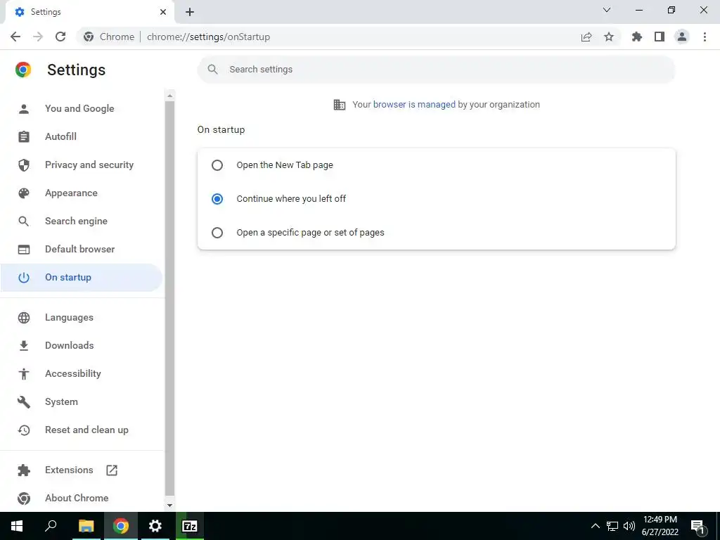This screenshot has width=720, height=540.
Task: Open System settings
Action: 82,401
